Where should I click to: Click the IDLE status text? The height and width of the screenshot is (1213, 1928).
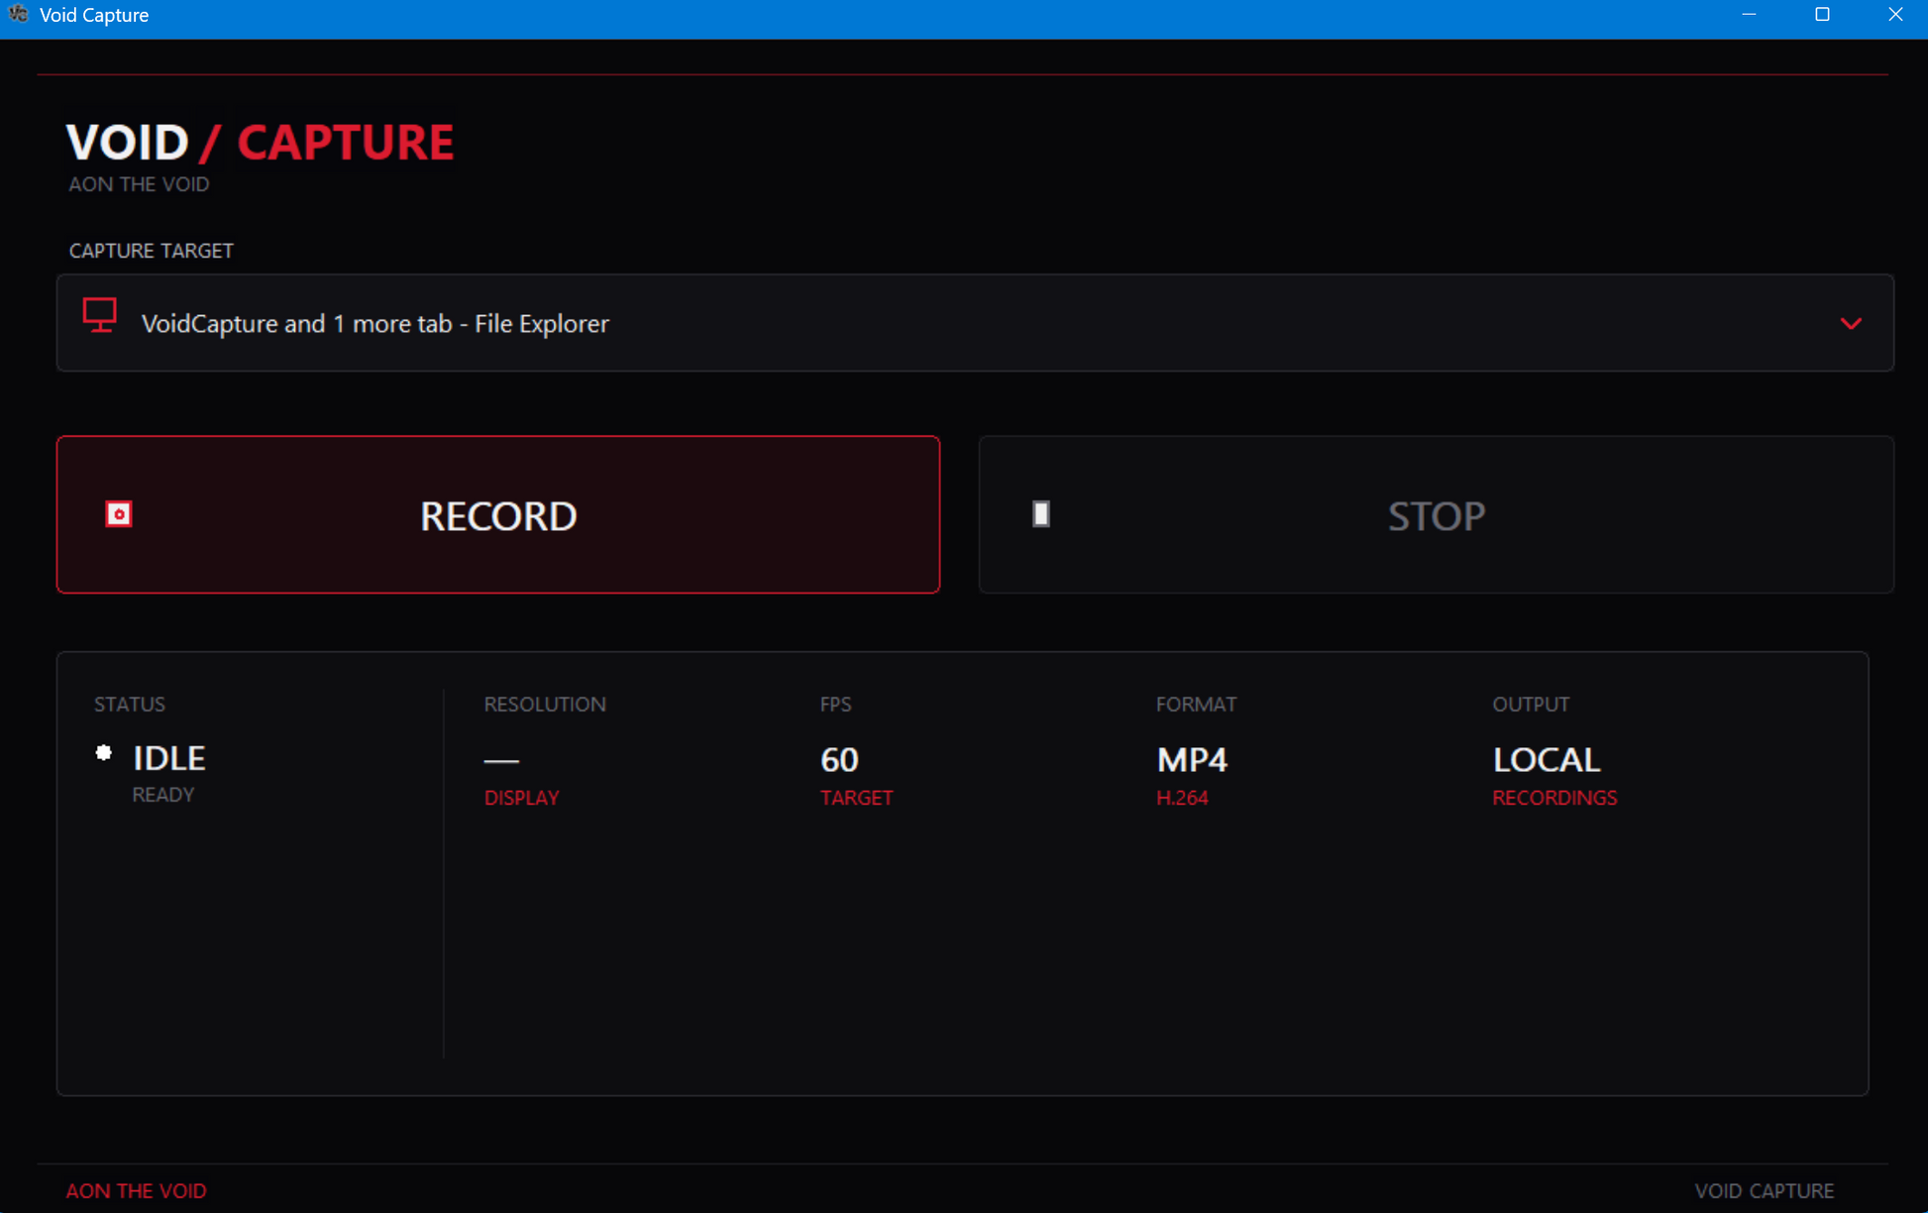(x=169, y=758)
